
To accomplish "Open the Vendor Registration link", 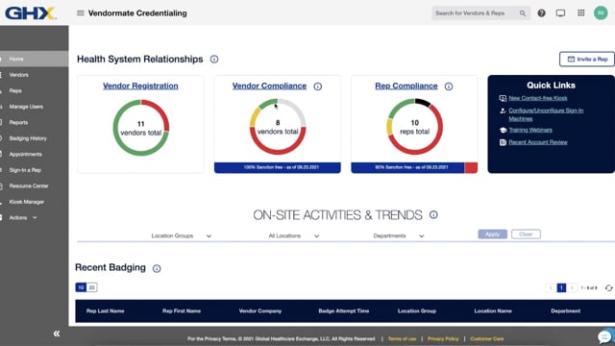I will tap(140, 86).
